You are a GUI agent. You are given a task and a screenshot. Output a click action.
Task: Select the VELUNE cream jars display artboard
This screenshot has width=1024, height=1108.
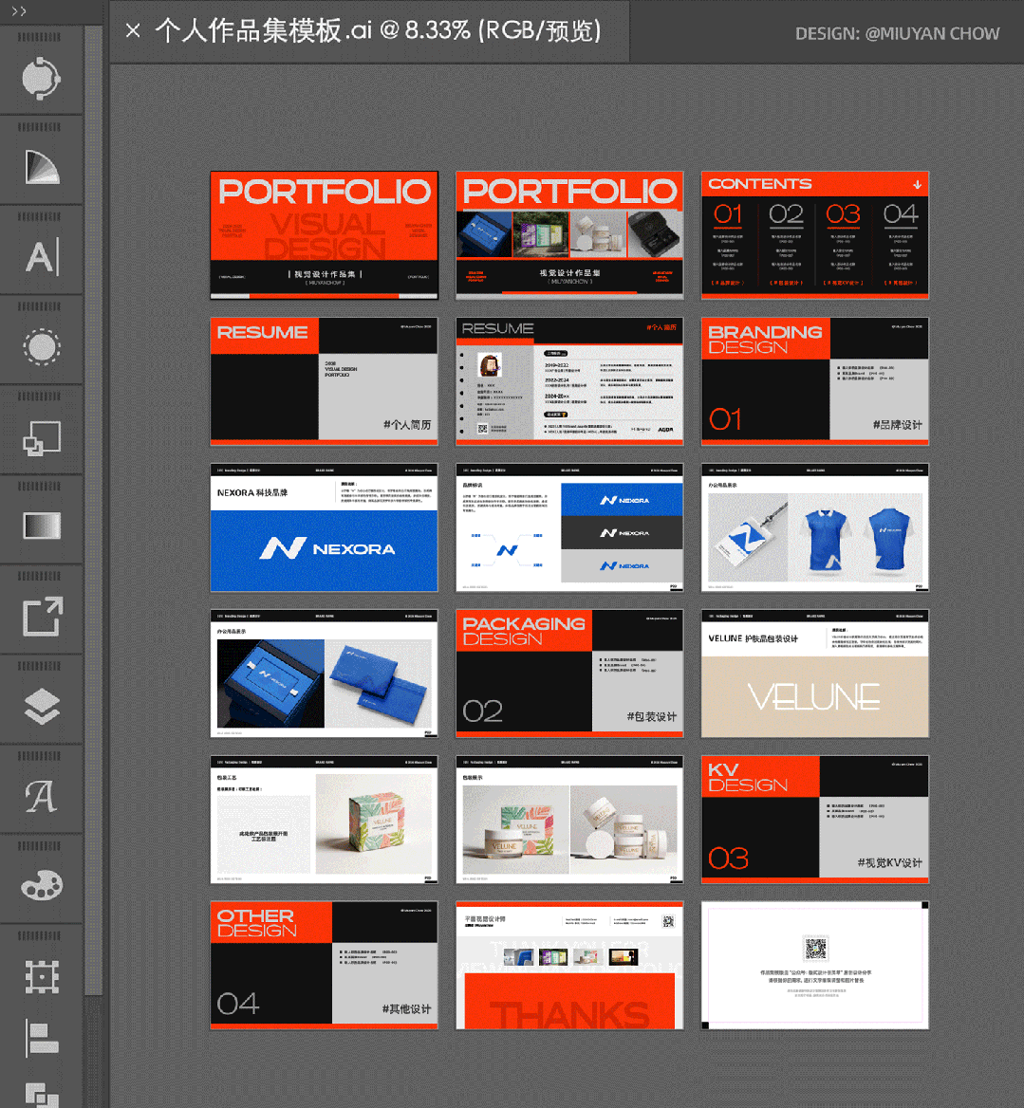[568, 820]
